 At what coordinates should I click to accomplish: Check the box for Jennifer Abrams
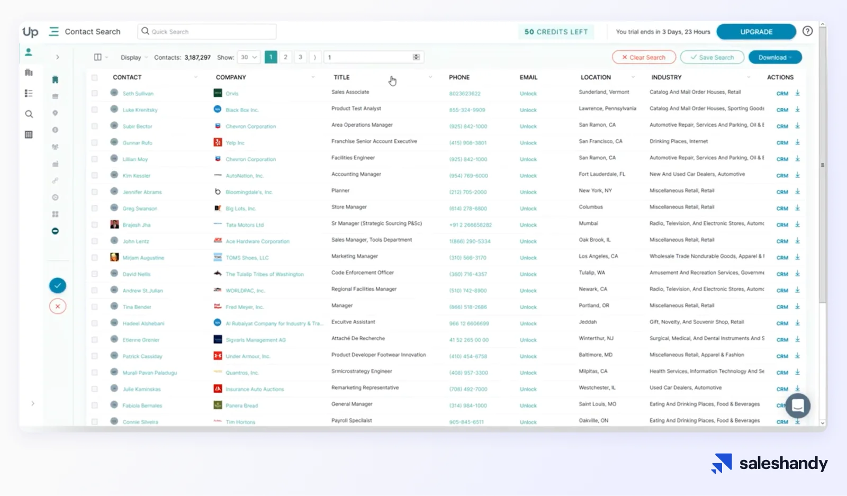94,192
